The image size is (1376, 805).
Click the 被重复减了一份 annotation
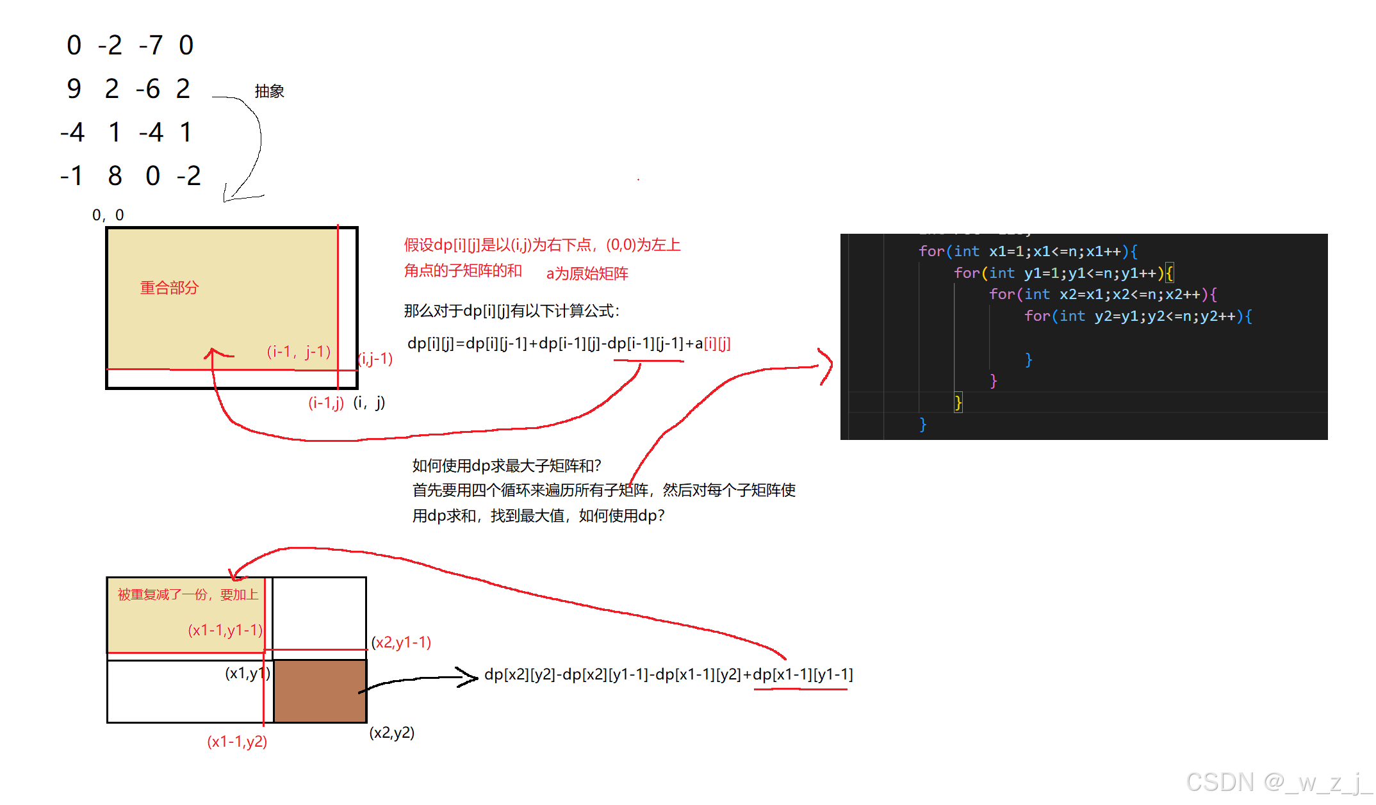pos(188,595)
